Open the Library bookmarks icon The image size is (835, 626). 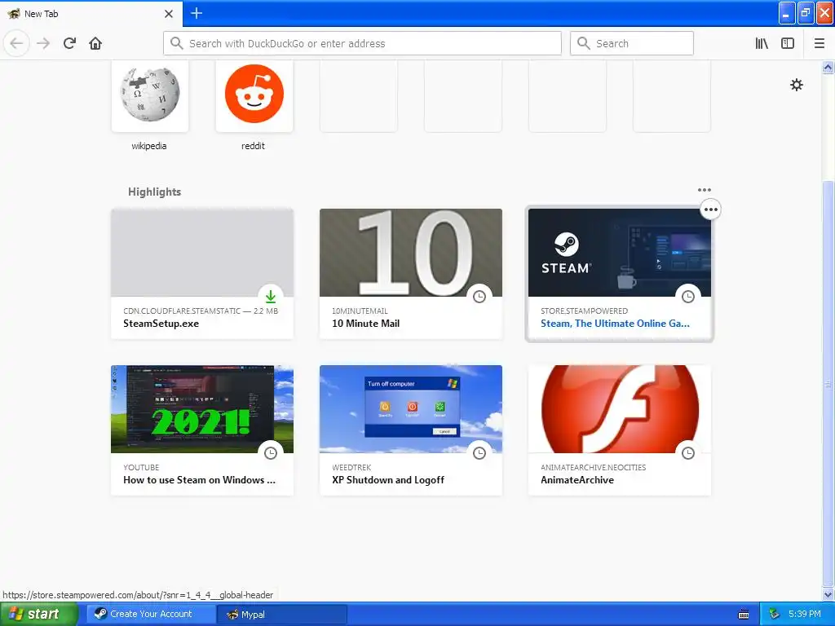point(762,43)
